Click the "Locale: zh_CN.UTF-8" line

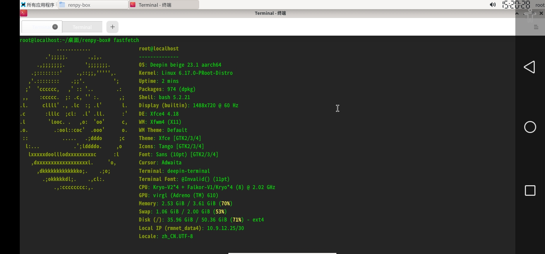166,236
